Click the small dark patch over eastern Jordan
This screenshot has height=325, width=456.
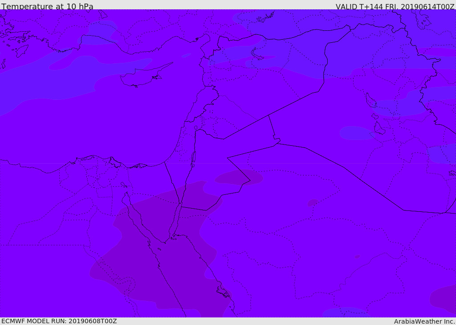point(239,177)
